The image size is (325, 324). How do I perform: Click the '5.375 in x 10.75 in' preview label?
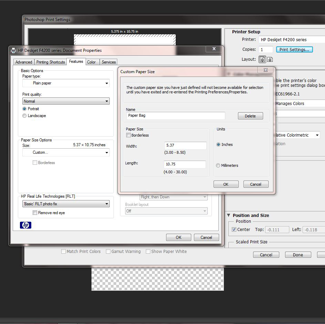tap(124, 32)
